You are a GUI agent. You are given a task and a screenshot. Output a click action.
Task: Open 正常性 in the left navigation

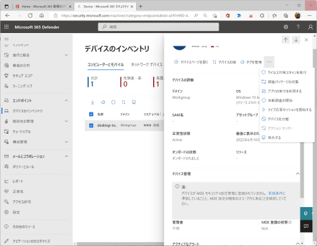point(18,192)
